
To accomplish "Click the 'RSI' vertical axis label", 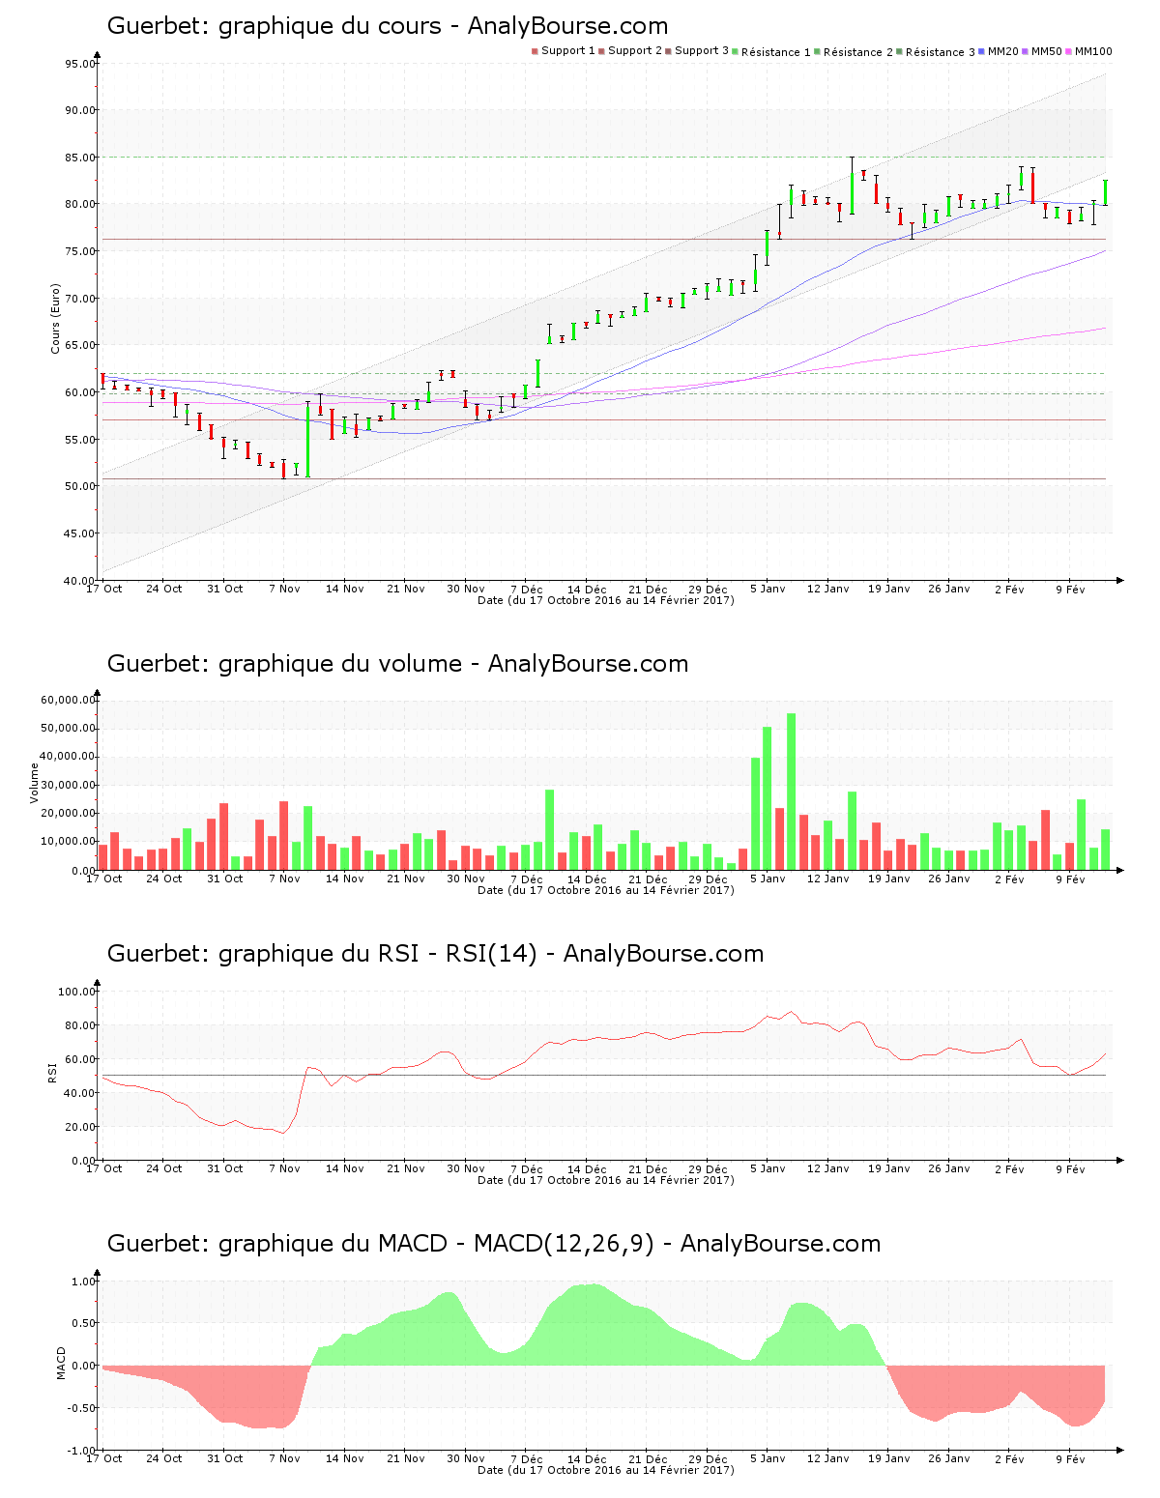I will [x=53, y=1072].
